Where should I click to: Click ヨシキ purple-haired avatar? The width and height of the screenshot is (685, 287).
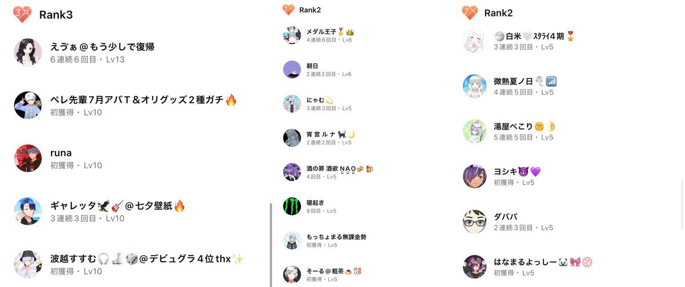[x=474, y=176]
